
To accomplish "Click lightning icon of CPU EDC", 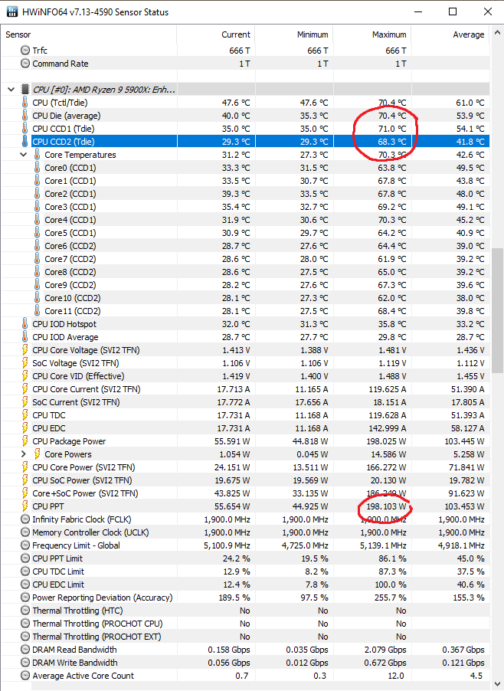I will (x=25, y=428).
